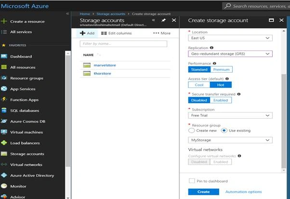Click the Create storage account blade scrollbar
Viewport: 290px width, 199px height.
(x=284, y=121)
